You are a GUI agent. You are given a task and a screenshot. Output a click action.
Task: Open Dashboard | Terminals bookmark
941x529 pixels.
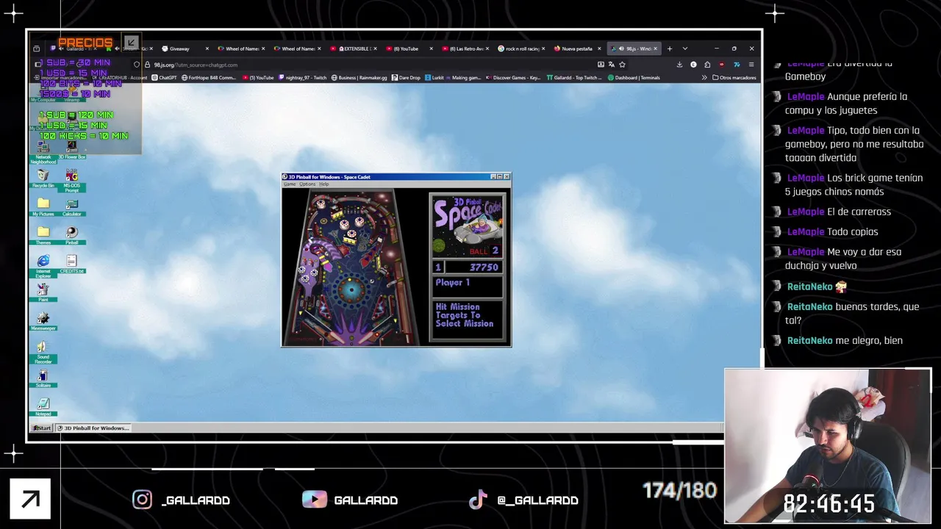point(634,77)
